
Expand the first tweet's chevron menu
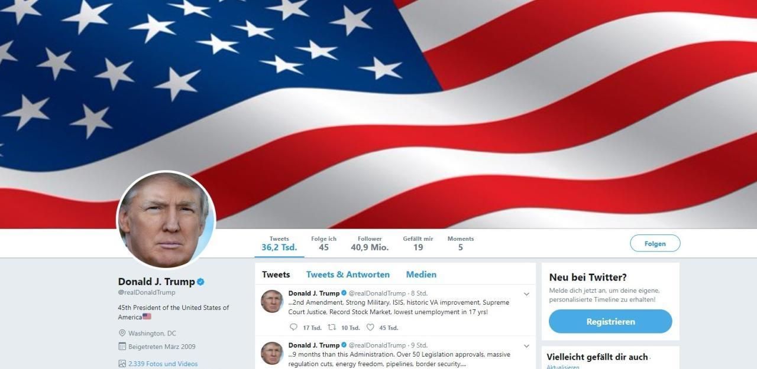[526, 294]
